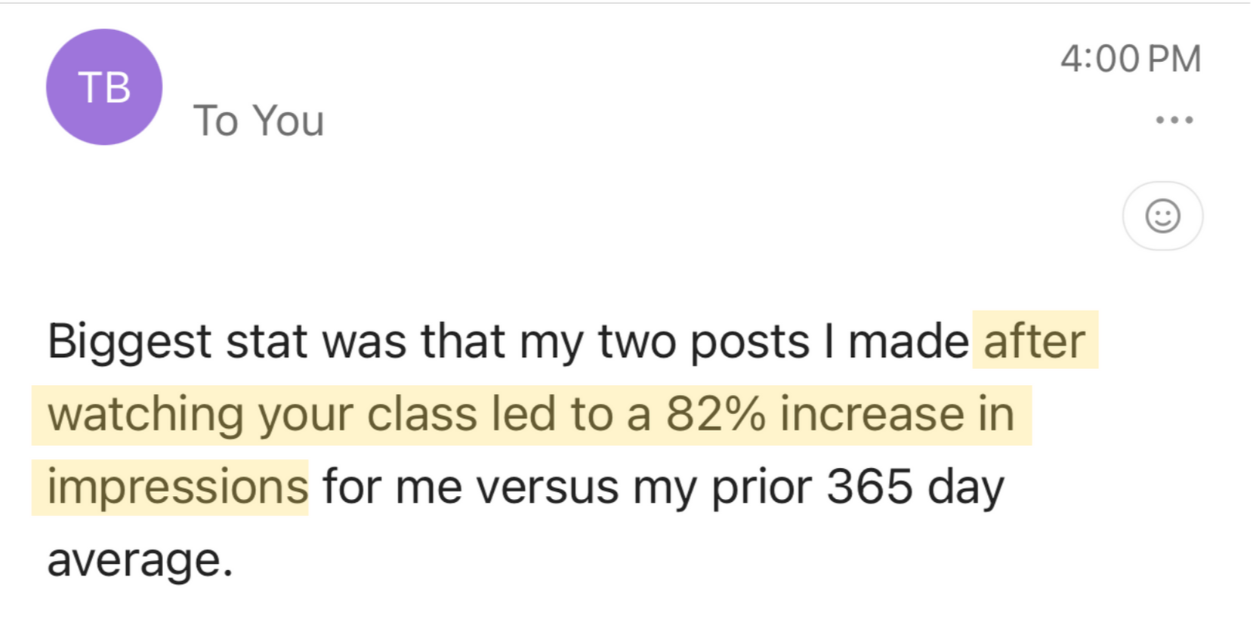This screenshot has height=634, width=1253.
Task: Click the word 'Biggest' in message
Action: (x=129, y=341)
